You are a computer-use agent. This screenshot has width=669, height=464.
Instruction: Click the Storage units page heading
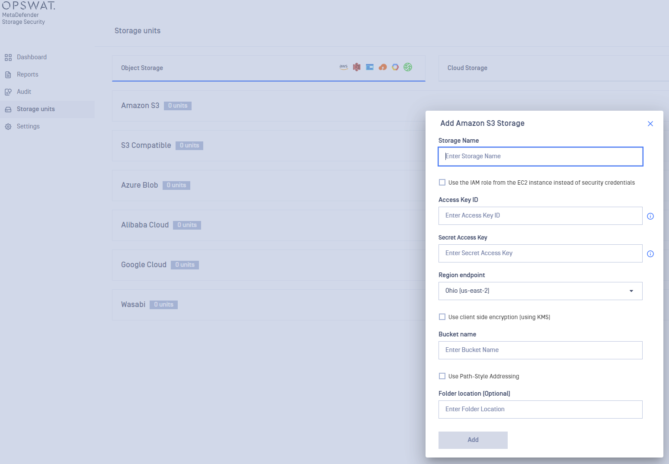click(138, 31)
